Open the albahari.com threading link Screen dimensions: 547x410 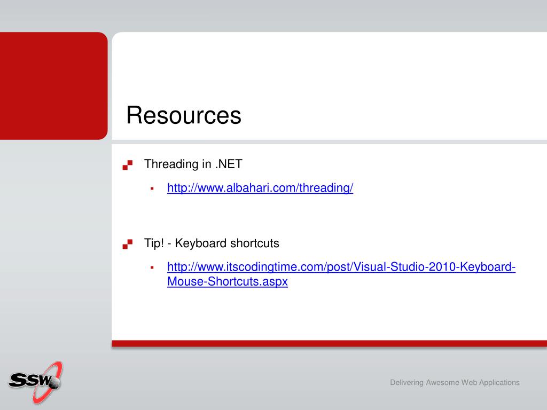coord(260,188)
